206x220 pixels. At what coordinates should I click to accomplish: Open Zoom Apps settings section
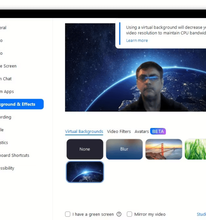pyautogui.click(x=7, y=91)
